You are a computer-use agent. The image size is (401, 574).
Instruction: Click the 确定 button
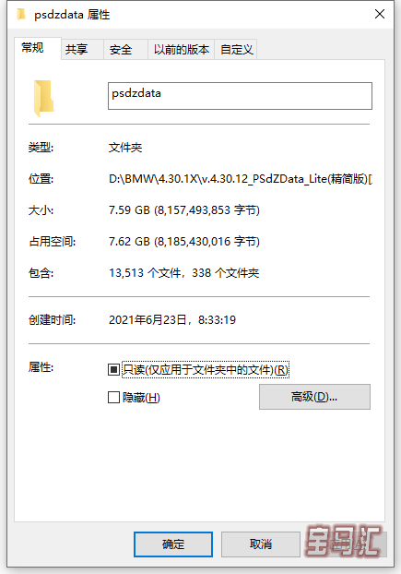[x=173, y=544]
